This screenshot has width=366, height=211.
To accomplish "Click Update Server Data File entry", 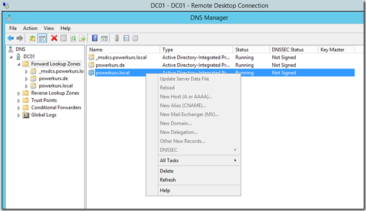I will click(x=199, y=79).
